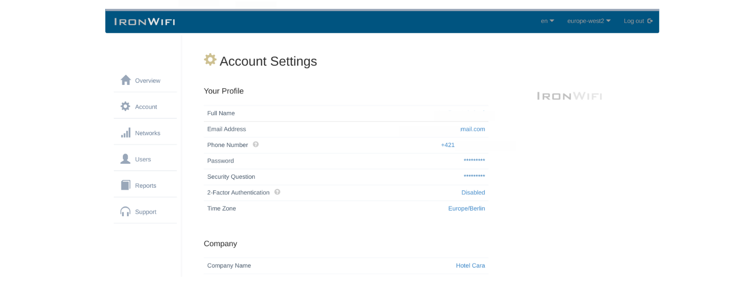The height and width of the screenshot is (294, 753).
Task: Click the Account gear icon in sidebar
Action: coord(125,106)
